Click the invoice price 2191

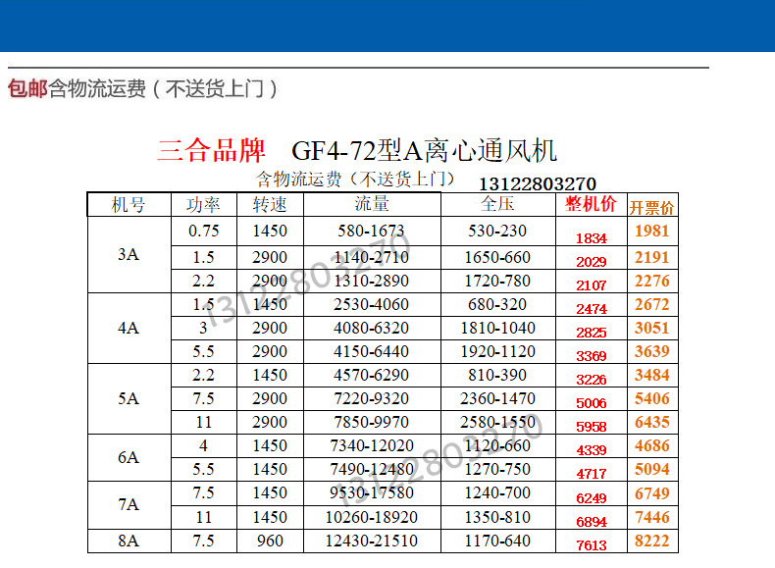click(x=652, y=257)
